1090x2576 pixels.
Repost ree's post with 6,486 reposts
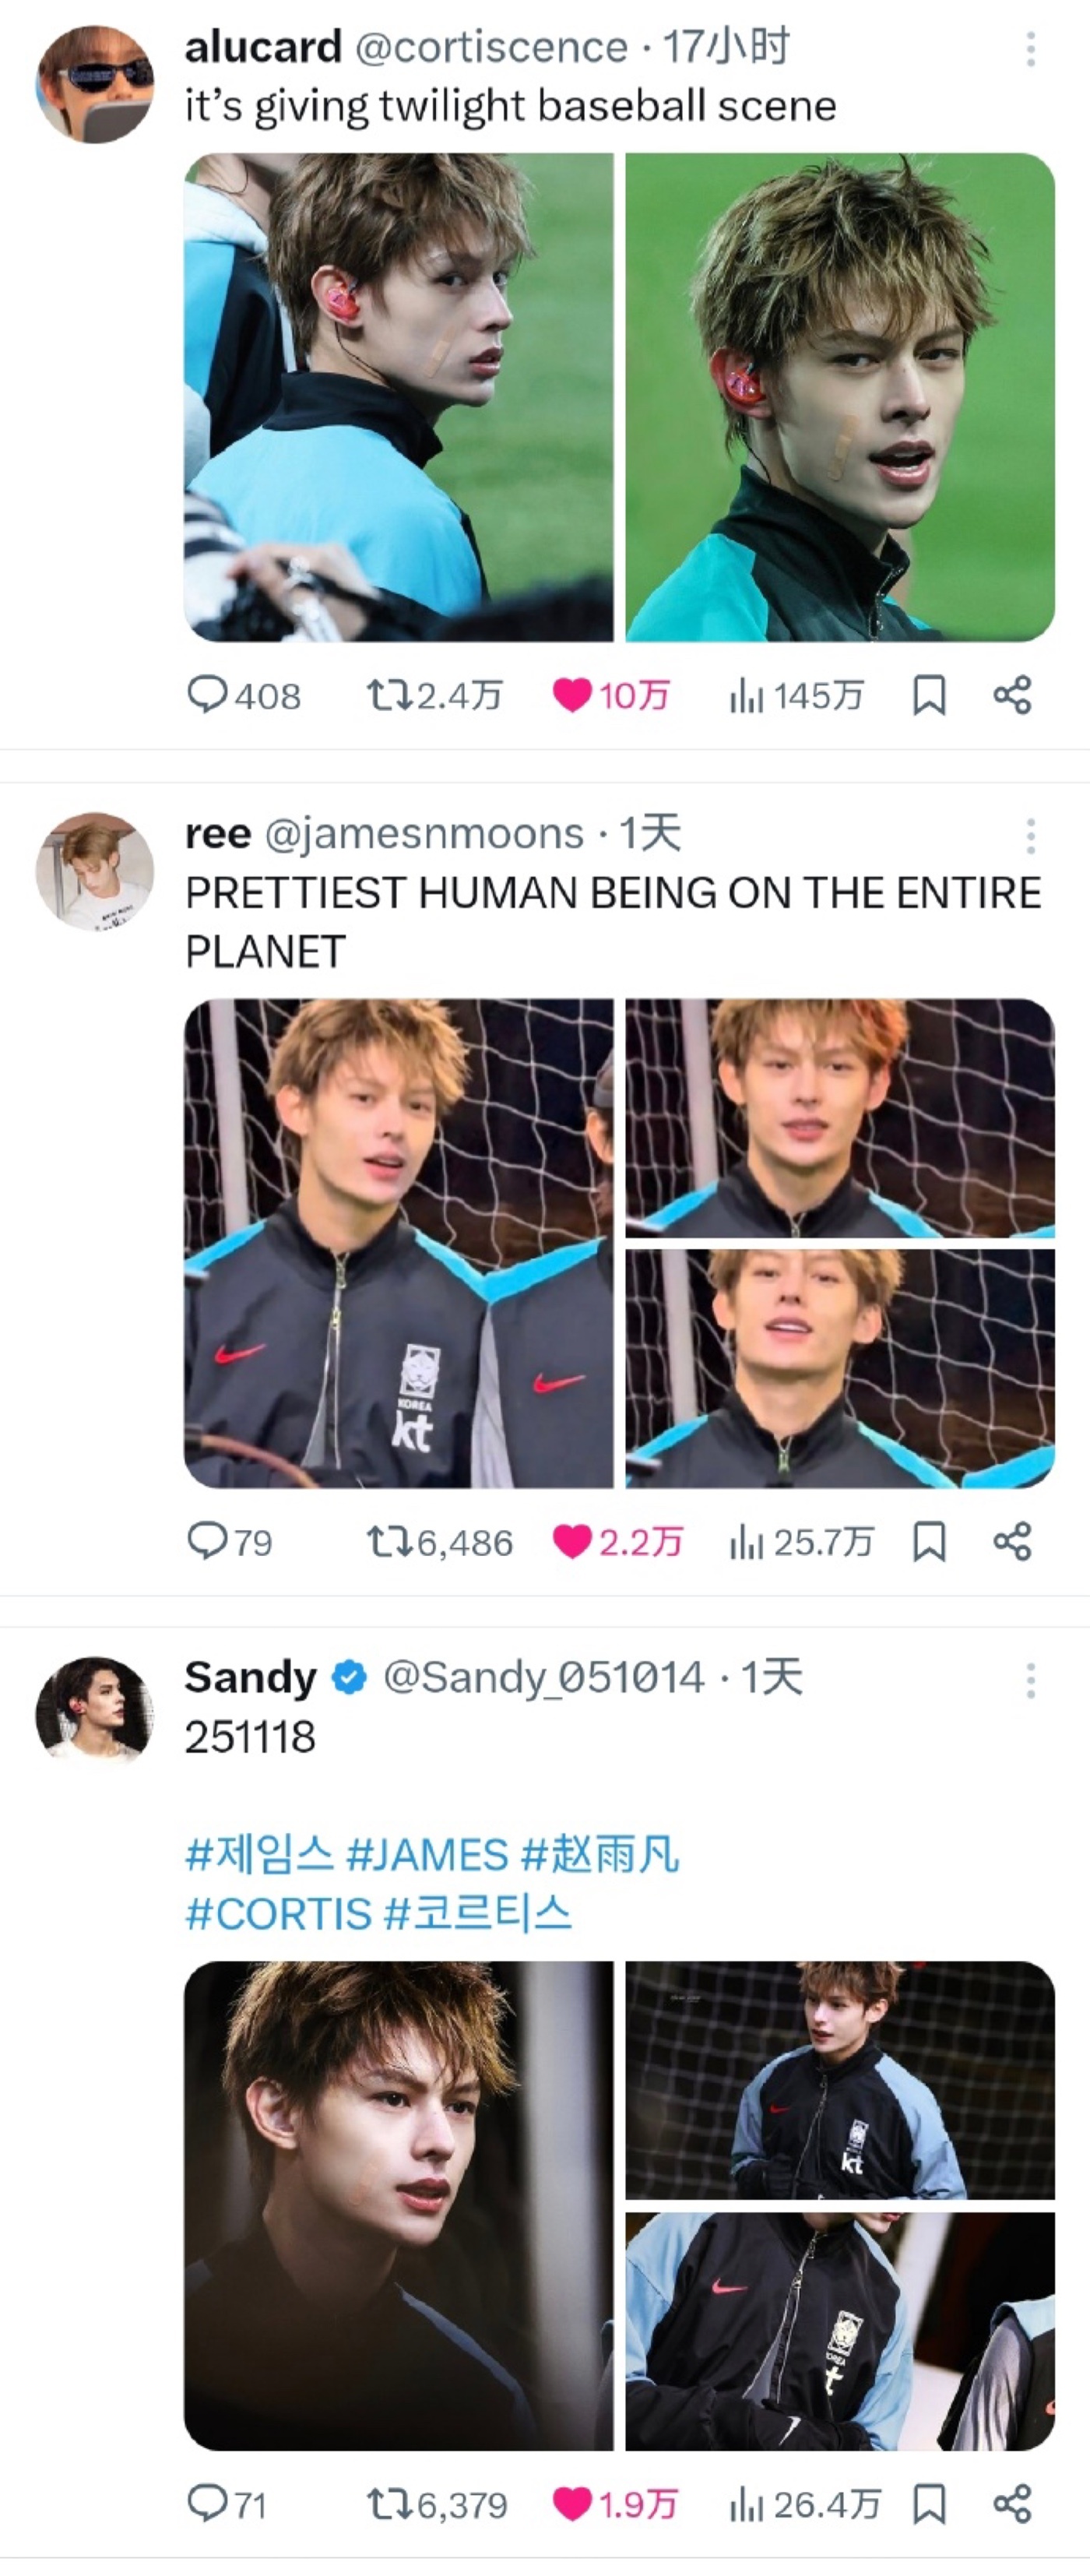coord(389,1541)
